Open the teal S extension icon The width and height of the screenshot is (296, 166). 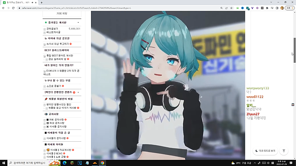click(248, 8)
